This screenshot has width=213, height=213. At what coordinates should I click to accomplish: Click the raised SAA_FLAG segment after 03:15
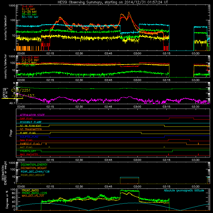[x=179, y=139]
